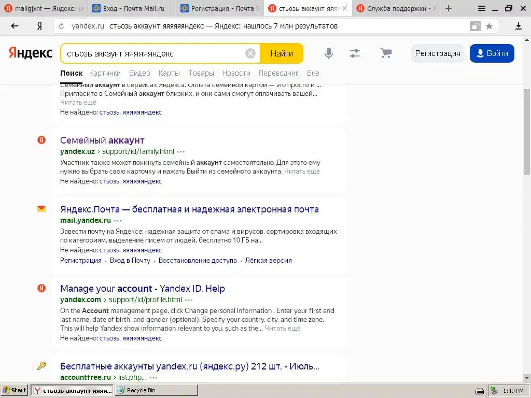Viewport: 531px width, 398px height.
Task: Select the Товары search category
Action: pos(201,73)
